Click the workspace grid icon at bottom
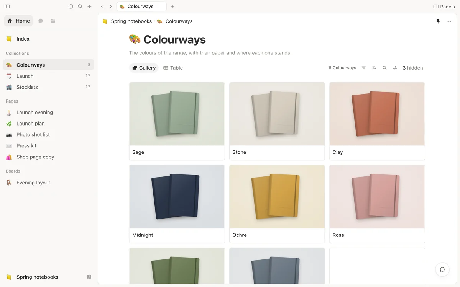This screenshot has height=287, width=460. (89, 277)
